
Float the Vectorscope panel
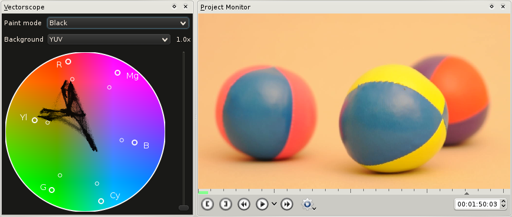click(x=175, y=6)
